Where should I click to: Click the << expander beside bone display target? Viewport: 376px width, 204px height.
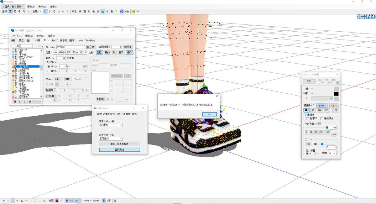click(86, 66)
